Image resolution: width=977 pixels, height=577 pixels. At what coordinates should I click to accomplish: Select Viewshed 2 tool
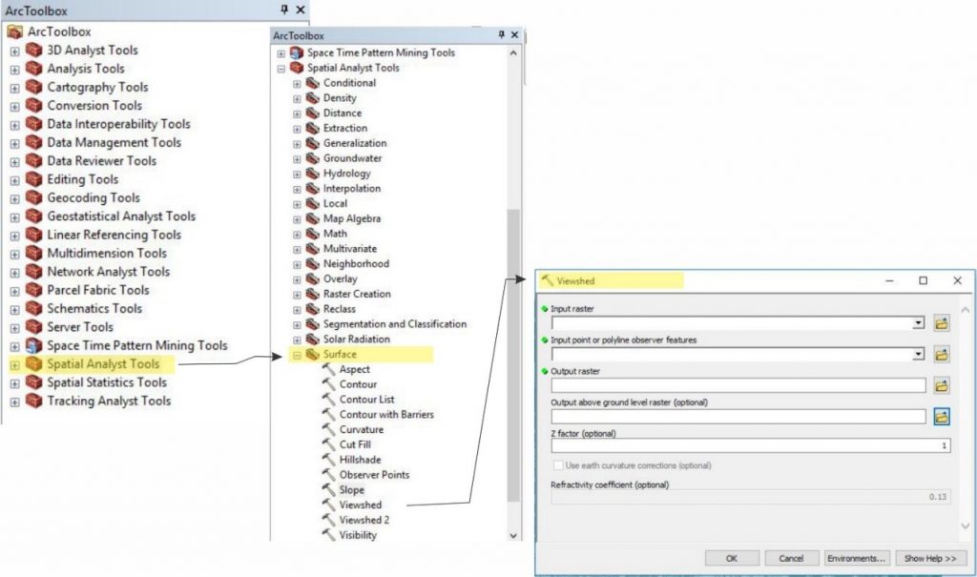tap(364, 520)
